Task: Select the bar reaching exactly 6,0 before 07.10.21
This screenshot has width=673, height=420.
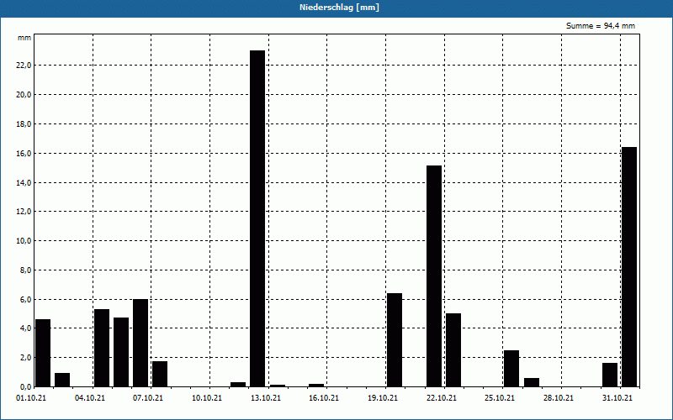Action: point(140,343)
